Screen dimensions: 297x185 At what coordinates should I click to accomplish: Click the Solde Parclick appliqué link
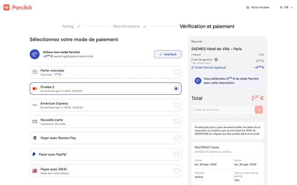click(208, 67)
